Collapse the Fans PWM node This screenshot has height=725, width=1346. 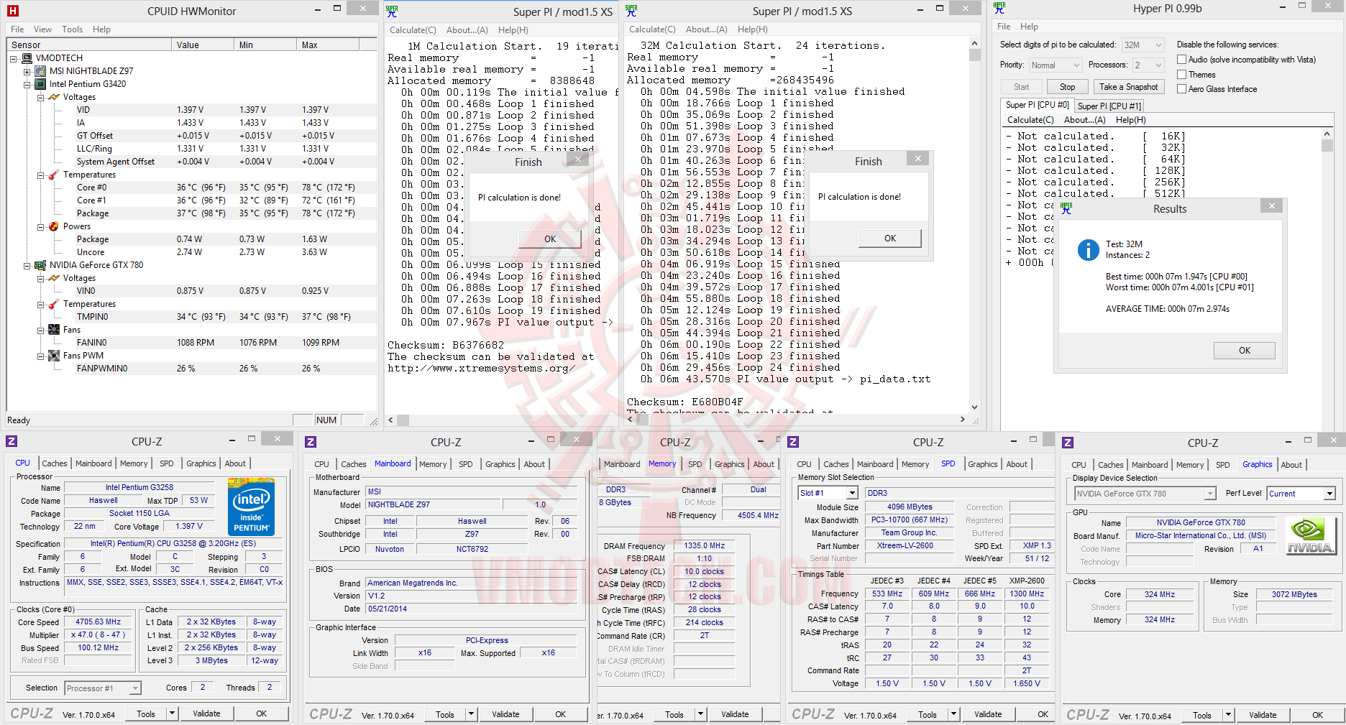coord(41,356)
